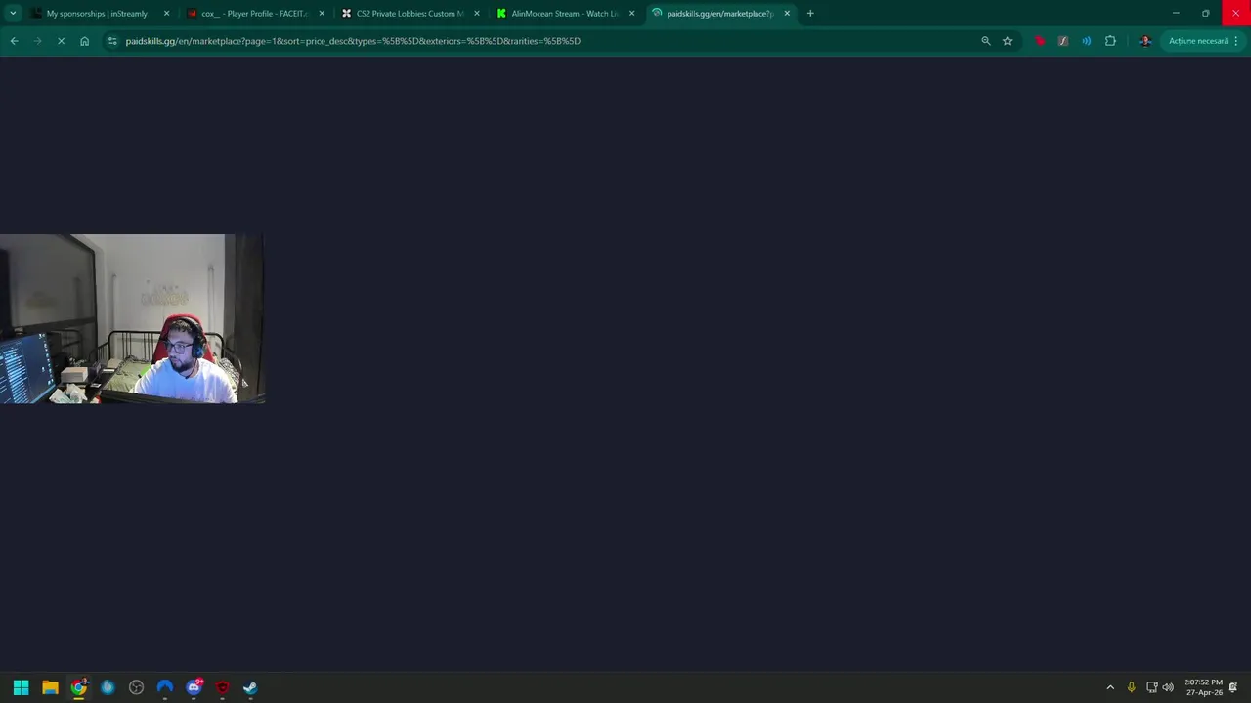Close the My sponsorships inStreamly tab
The image size is (1251, 703).
166,14
